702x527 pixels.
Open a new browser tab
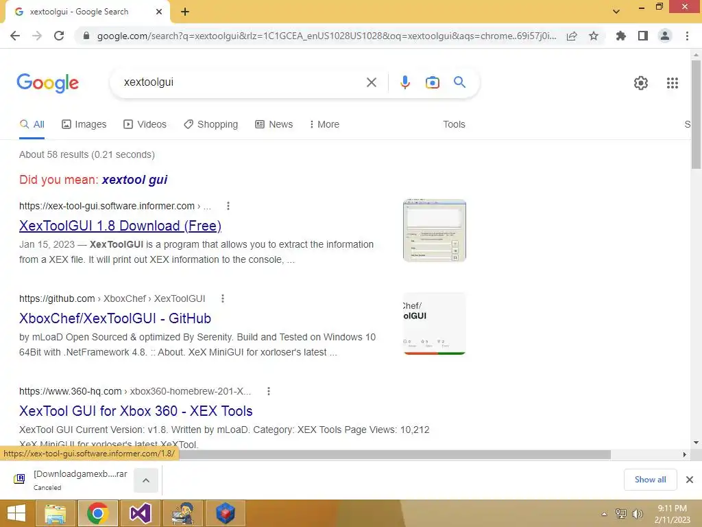(185, 12)
